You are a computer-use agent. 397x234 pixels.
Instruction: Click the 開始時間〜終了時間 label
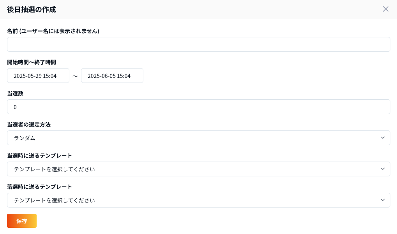(32, 62)
